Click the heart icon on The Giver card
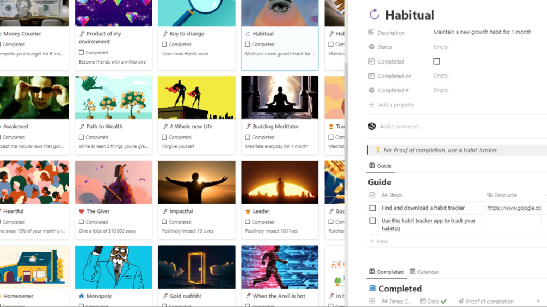547x307 pixels. tap(81, 211)
